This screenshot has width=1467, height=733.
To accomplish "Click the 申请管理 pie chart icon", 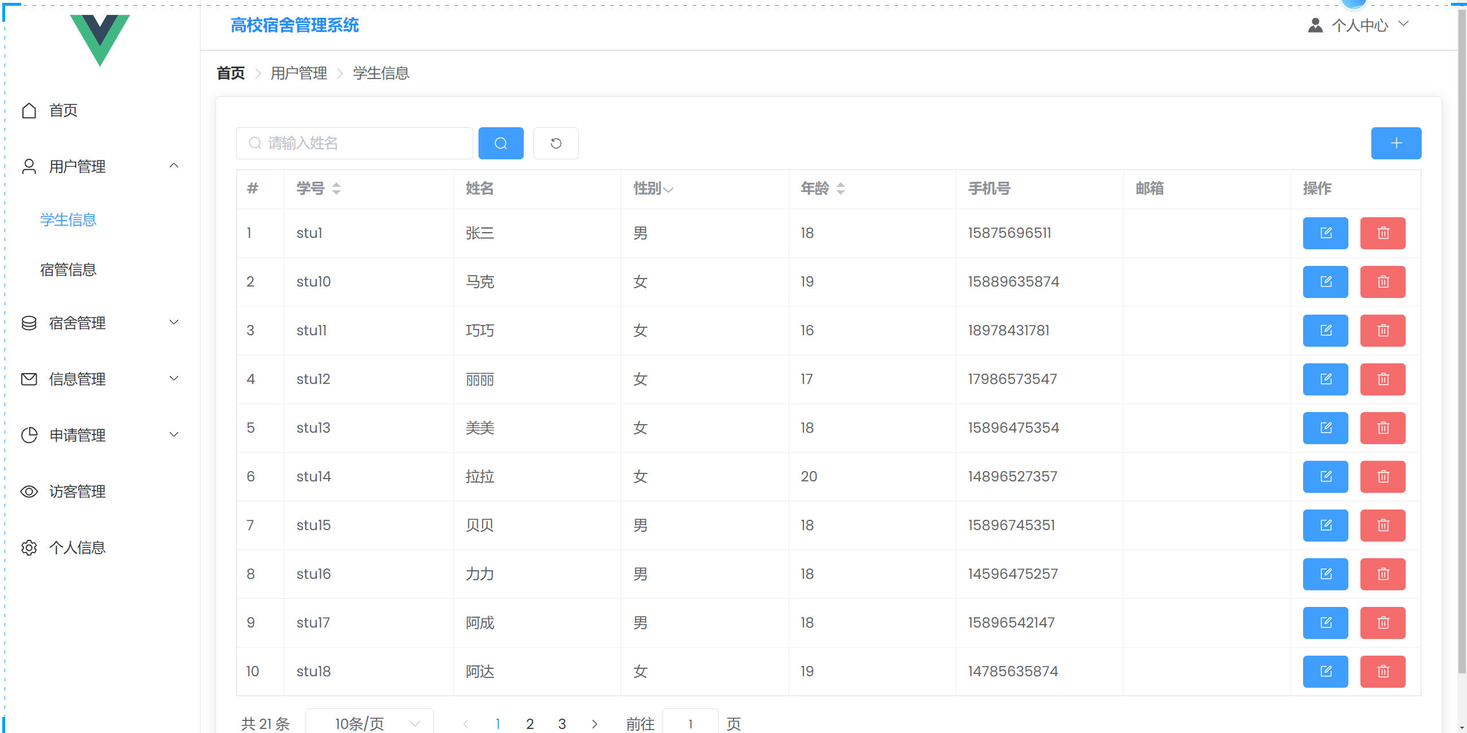I will pyautogui.click(x=29, y=435).
